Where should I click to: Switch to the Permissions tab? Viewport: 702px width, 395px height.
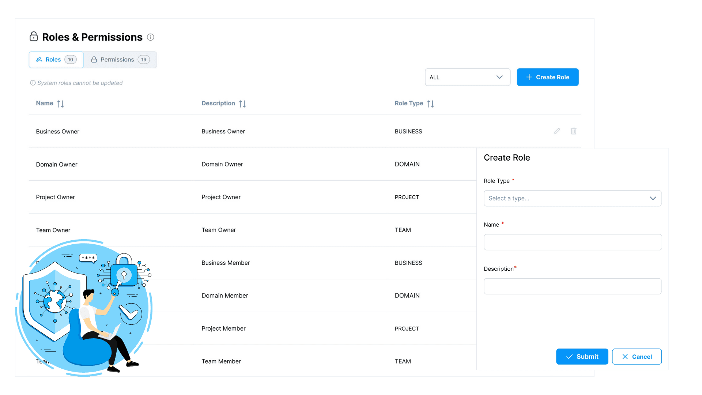[120, 59]
